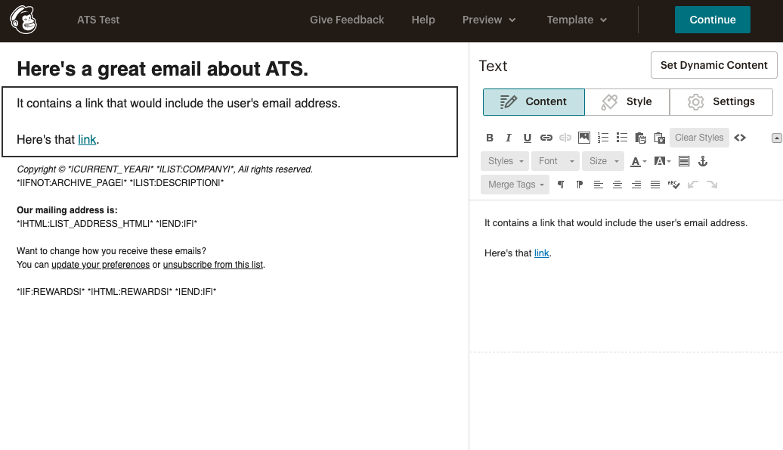Click the unlink icon
The height and width of the screenshot is (450, 783).
(565, 138)
